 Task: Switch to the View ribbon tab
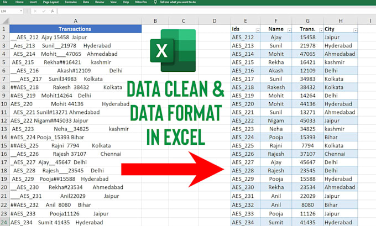pyautogui.click(x=113, y=2)
